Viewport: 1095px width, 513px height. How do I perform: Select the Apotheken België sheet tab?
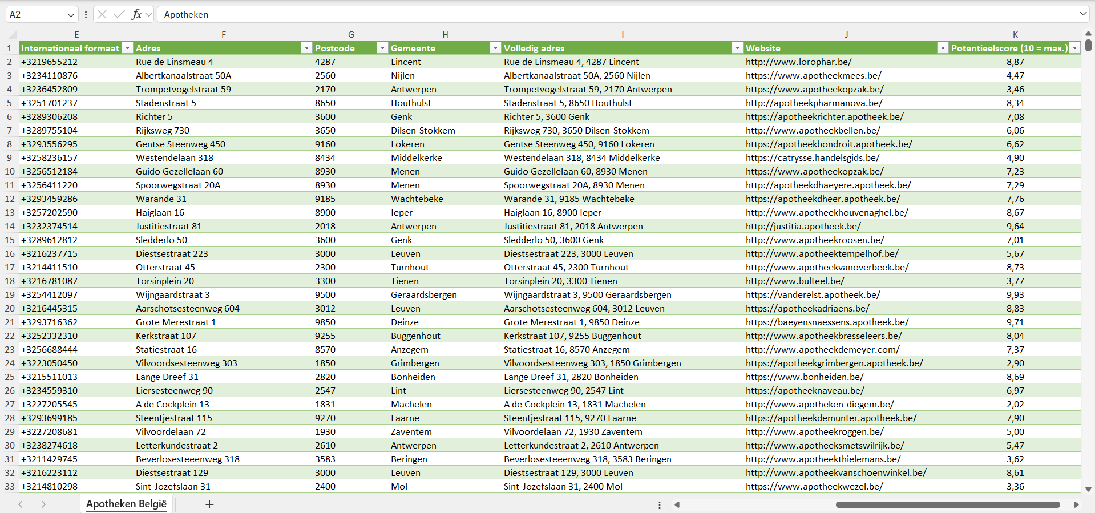pos(126,504)
